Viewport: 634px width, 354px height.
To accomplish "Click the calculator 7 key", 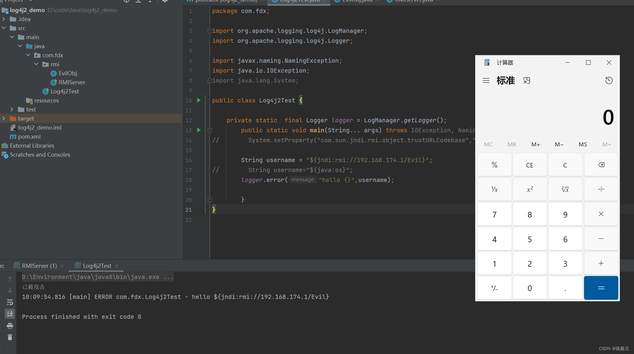I will (494, 214).
